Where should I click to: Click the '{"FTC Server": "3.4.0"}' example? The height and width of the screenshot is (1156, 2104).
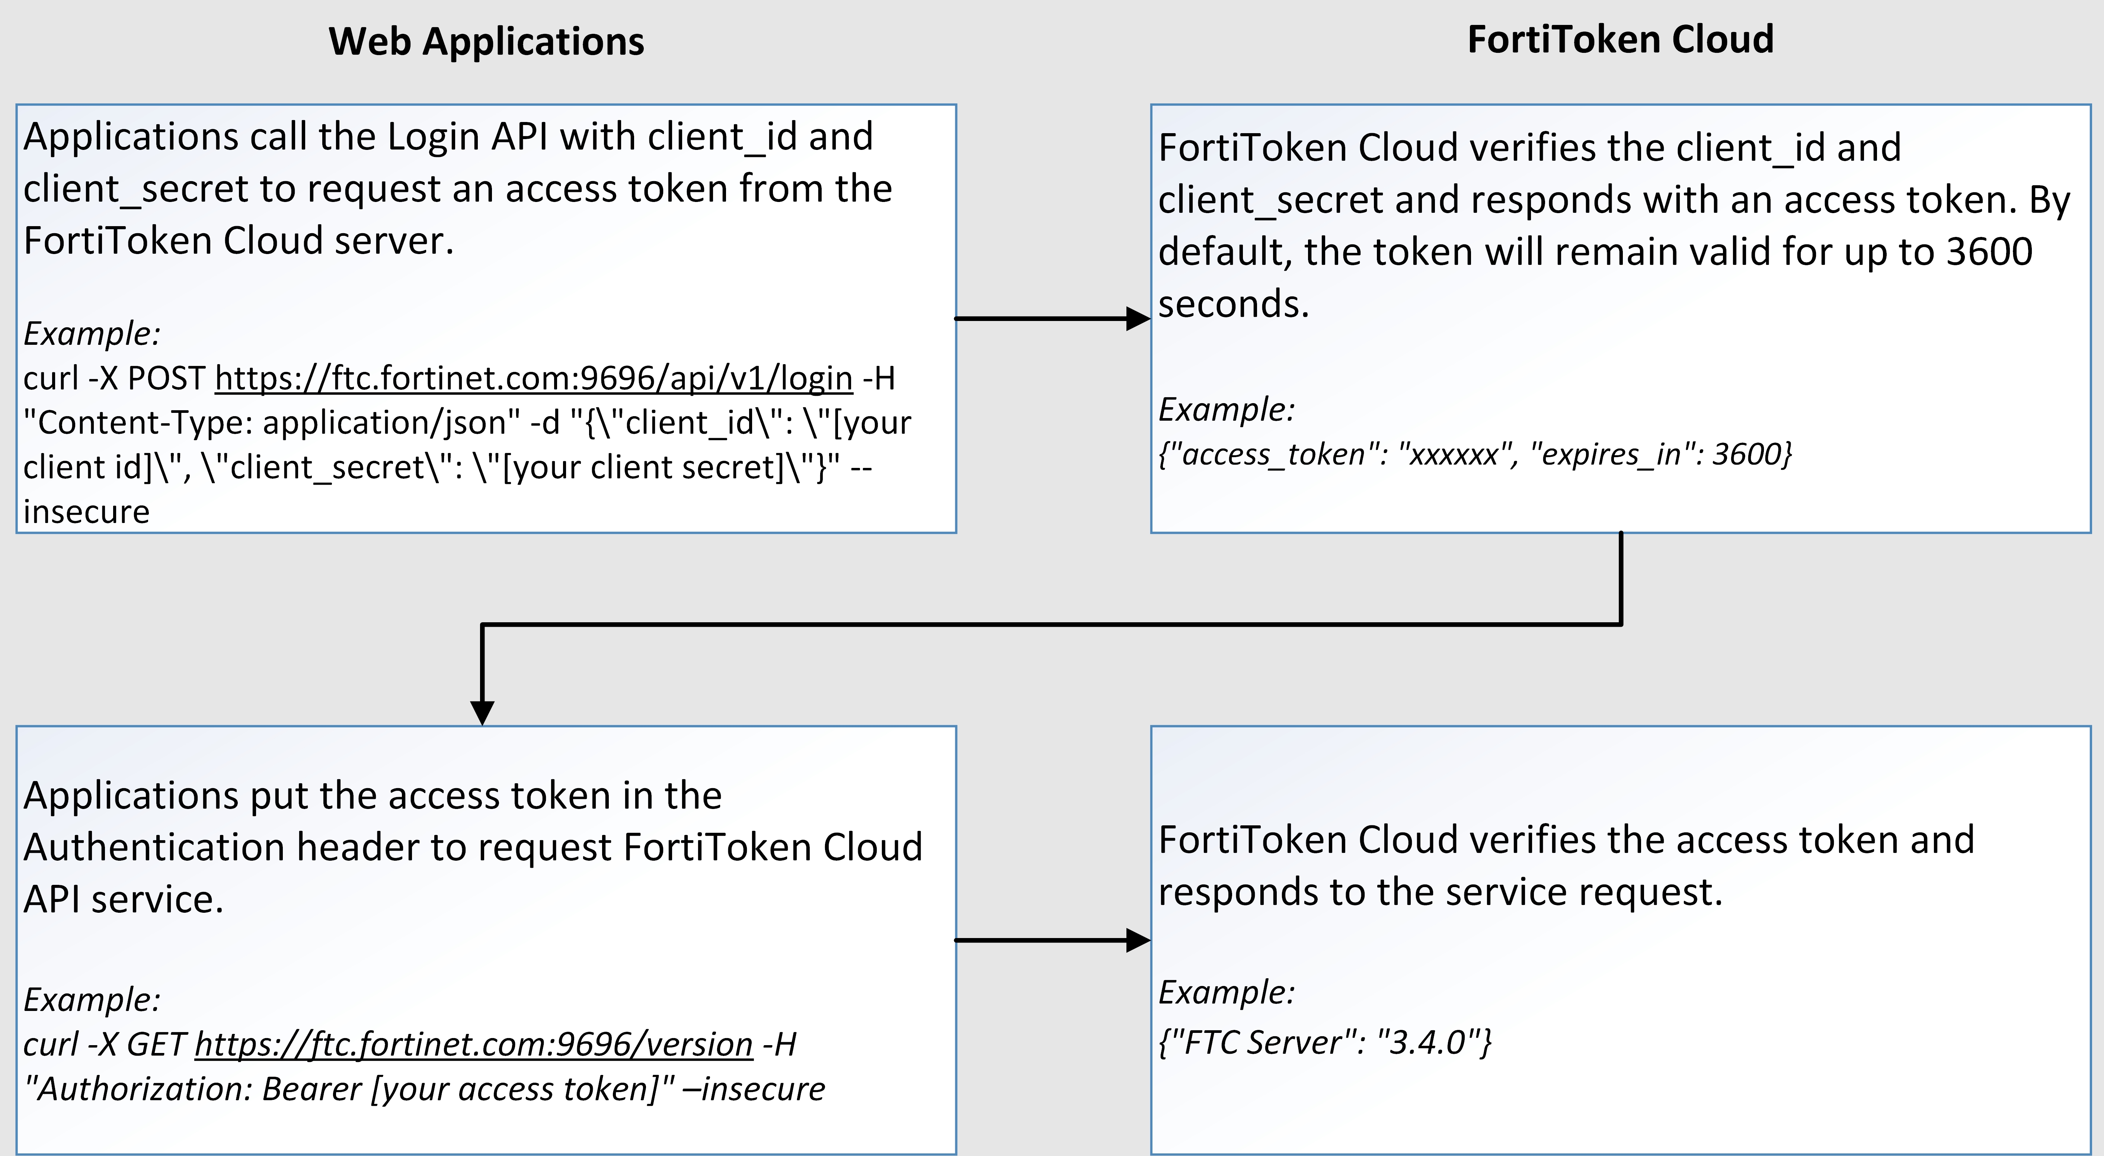pyautogui.click(x=1325, y=1043)
